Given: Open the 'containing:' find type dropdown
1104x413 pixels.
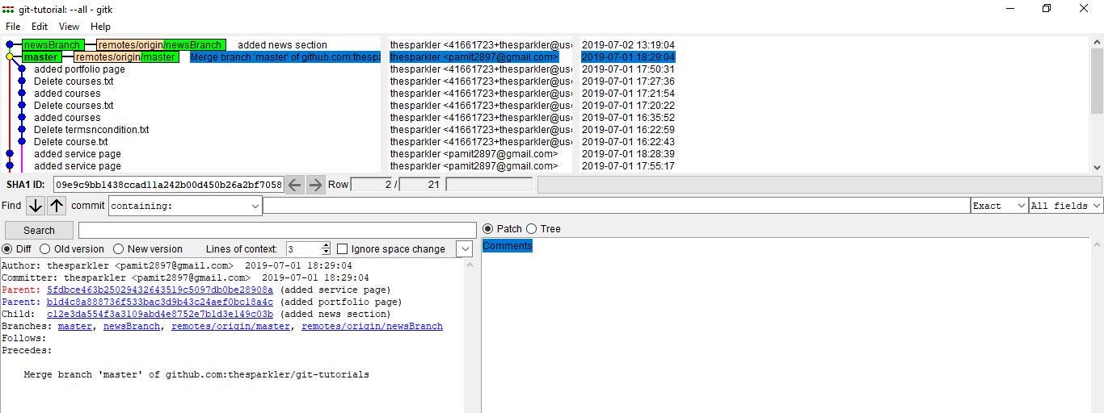Looking at the screenshot, I should [x=185, y=206].
